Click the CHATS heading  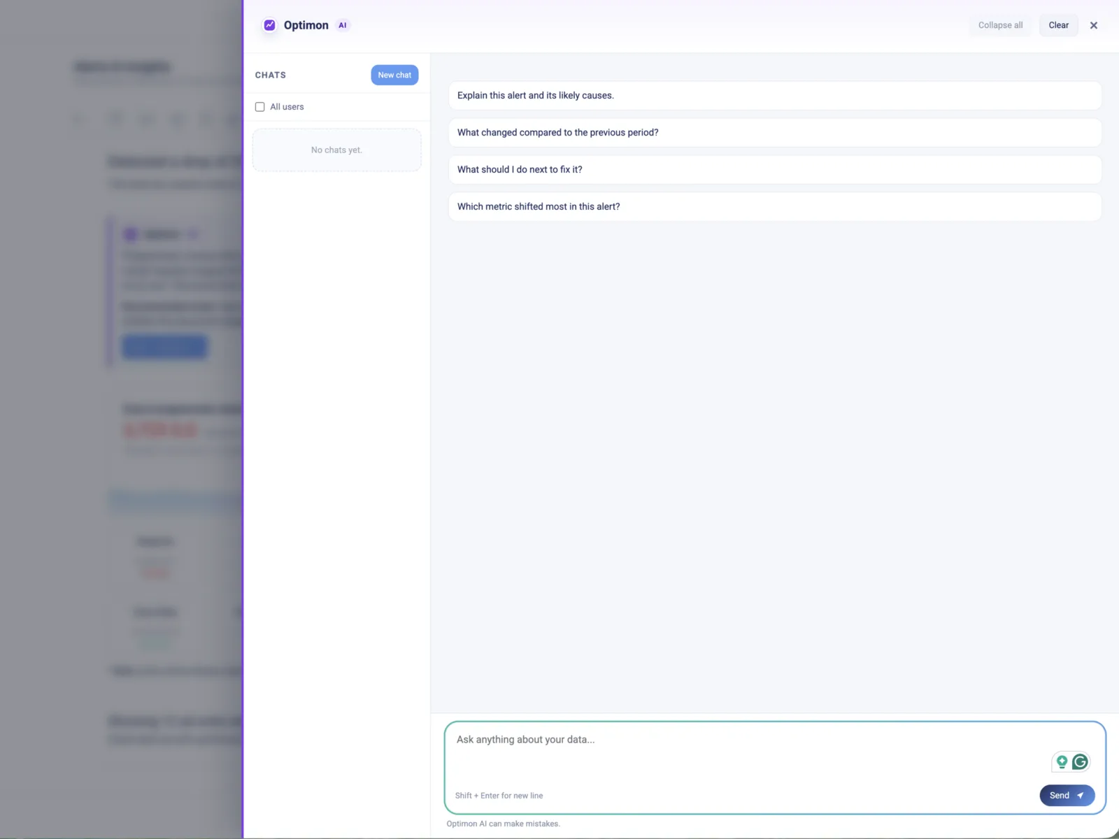click(271, 75)
